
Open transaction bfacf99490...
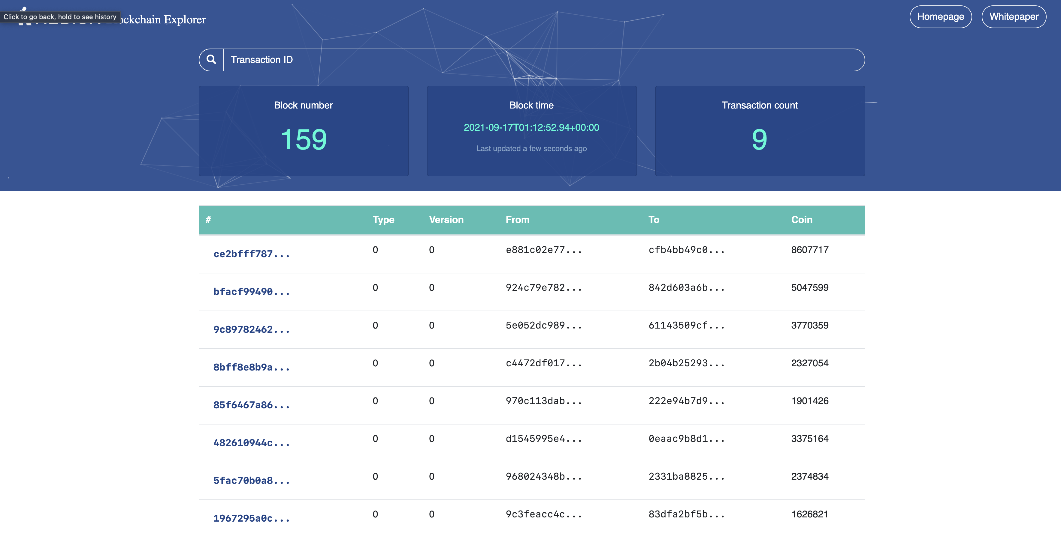tap(251, 292)
